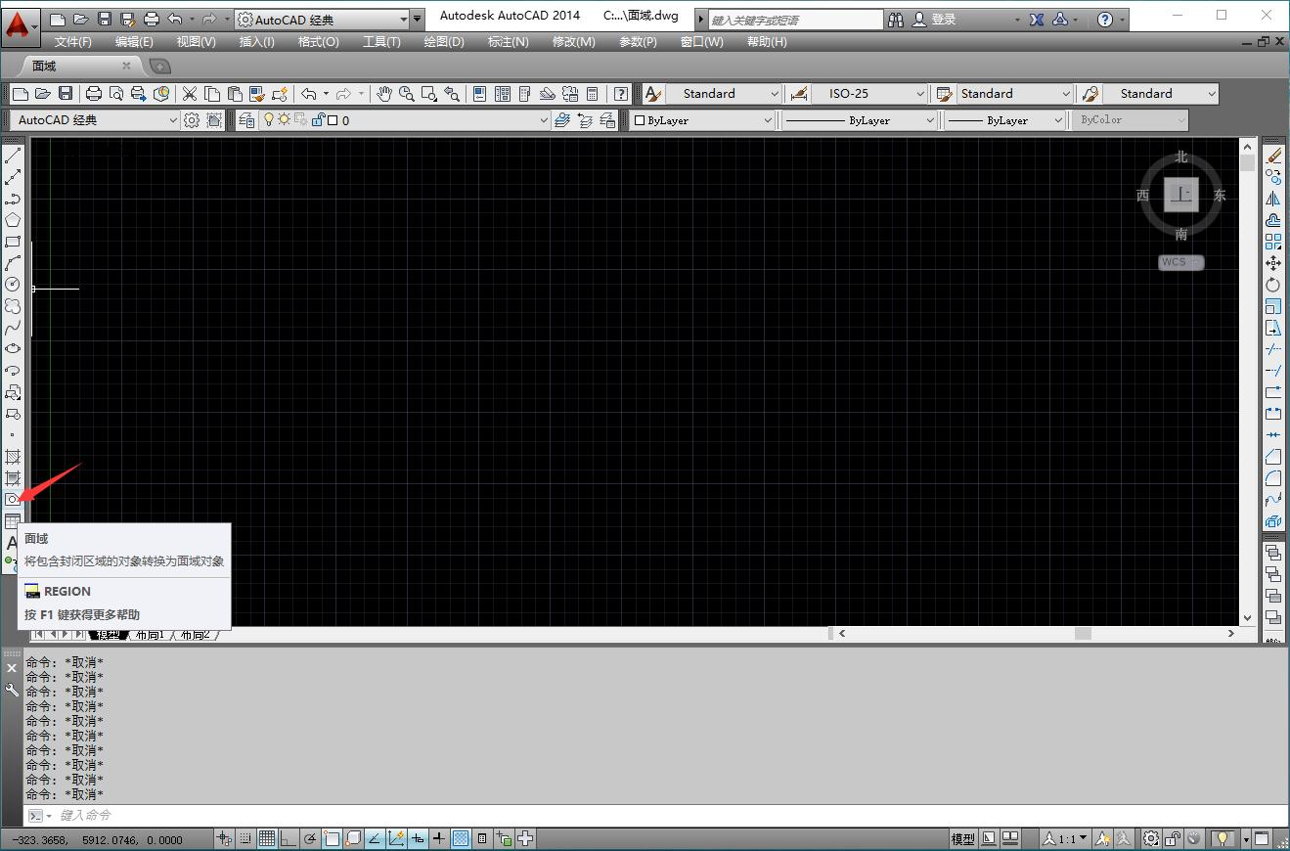Click the Cut scissors icon
1290x851 pixels.
190,94
